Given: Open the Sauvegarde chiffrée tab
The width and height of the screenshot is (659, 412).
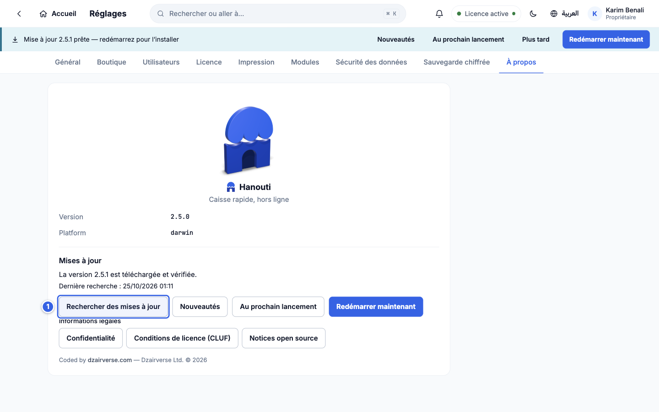Looking at the screenshot, I should 457,62.
